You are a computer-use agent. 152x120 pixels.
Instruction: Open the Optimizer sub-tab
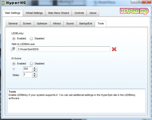[x=42, y=23]
